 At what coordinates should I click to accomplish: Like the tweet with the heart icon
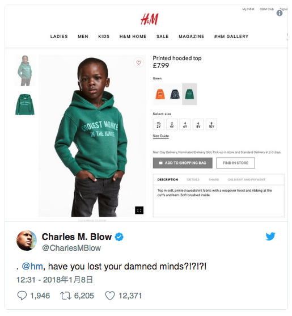[x=110, y=296]
